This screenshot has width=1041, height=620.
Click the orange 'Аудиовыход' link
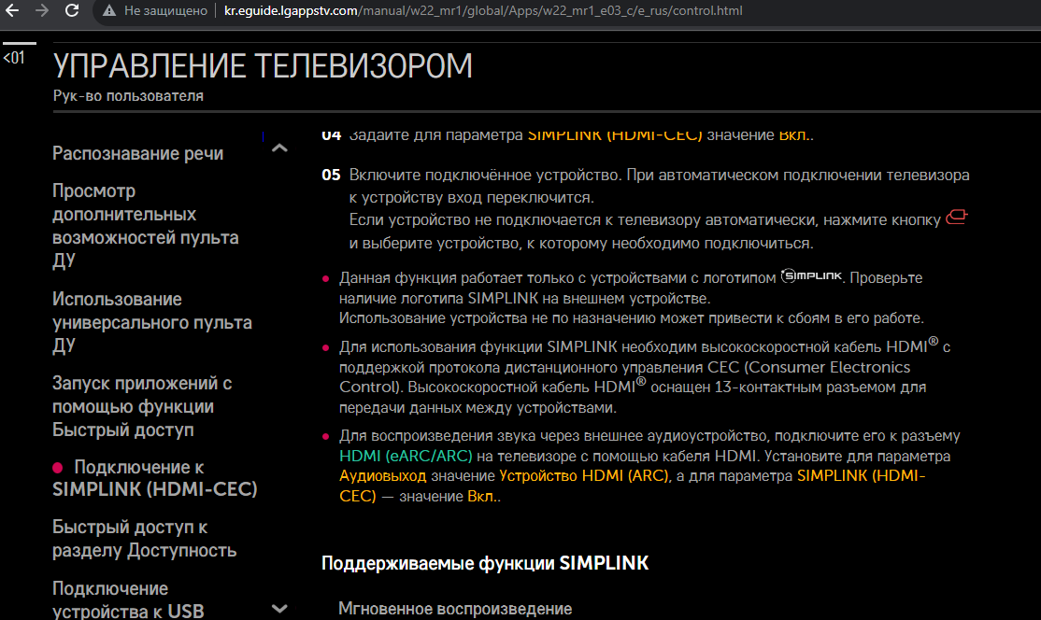pyautogui.click(x=382, y=476)
